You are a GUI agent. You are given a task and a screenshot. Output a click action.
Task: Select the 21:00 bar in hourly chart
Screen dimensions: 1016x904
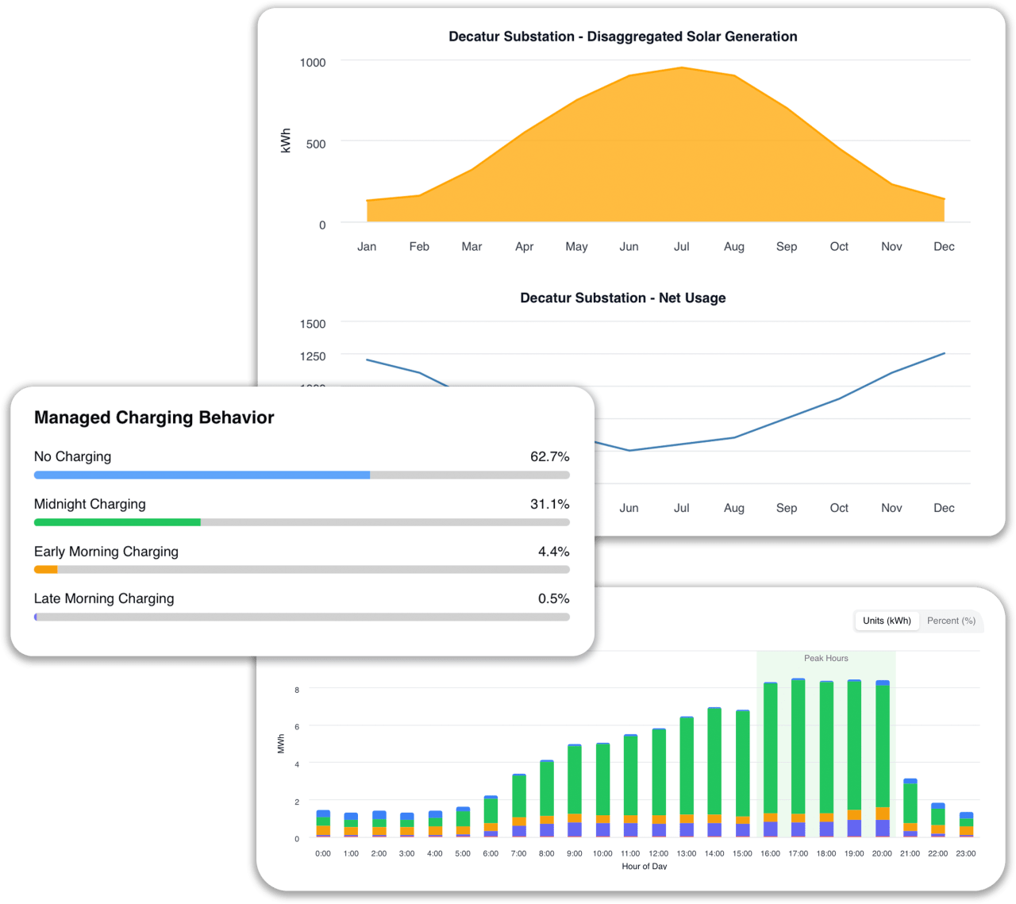tap(910, 806)
